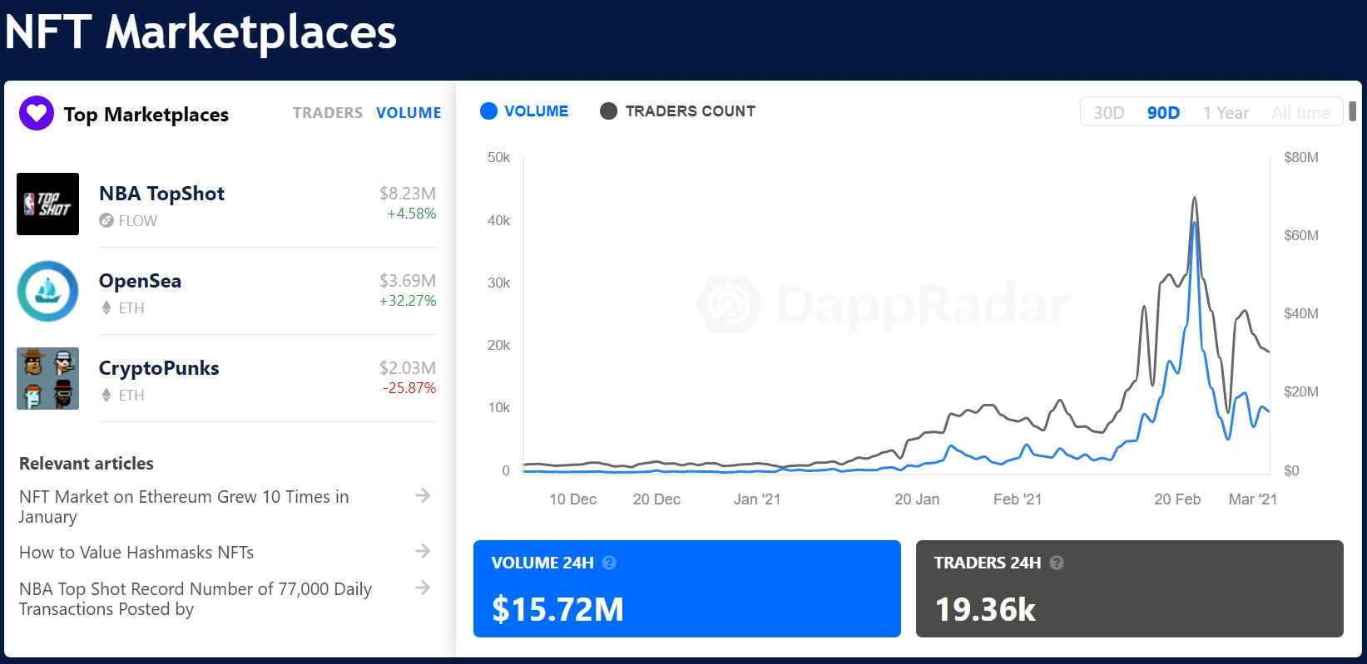
Task: Toggle the Traders Count series in legend
Action: tap(678, 111)
